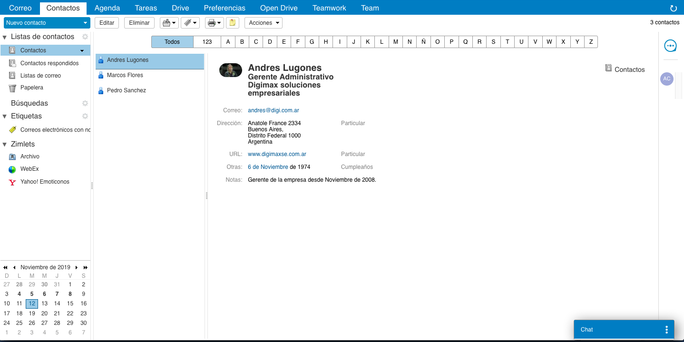Viewport: 684px width, 342px height.
Task: Click 6 de Noviembre date link
Action: click(268, 167)
